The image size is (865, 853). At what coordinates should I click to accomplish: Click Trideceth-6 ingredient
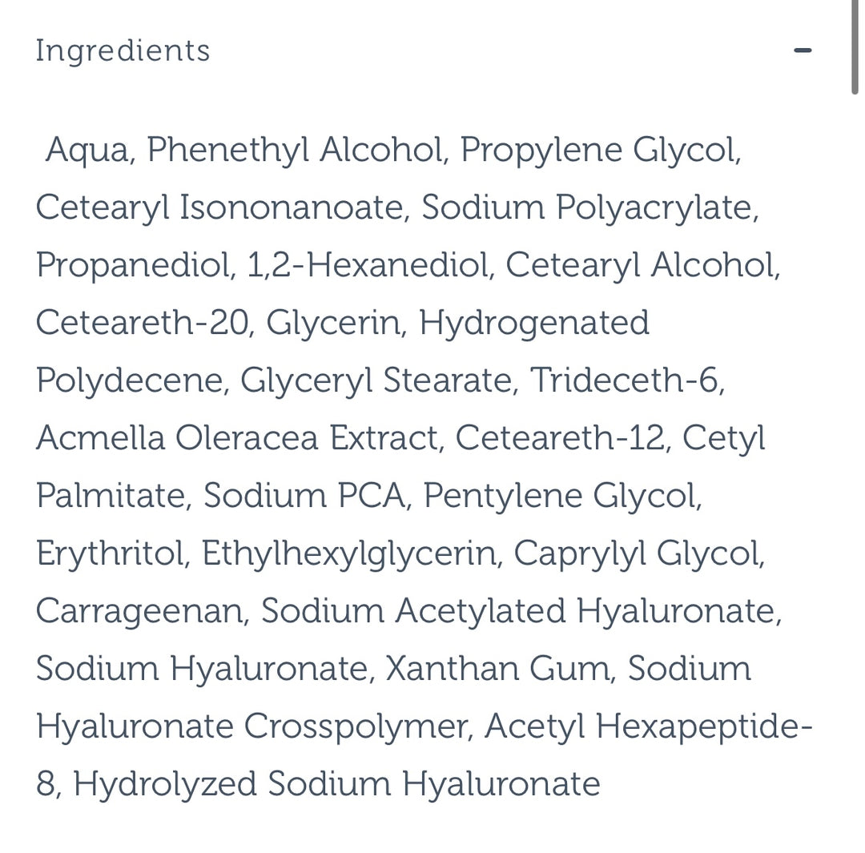[626, 380]
